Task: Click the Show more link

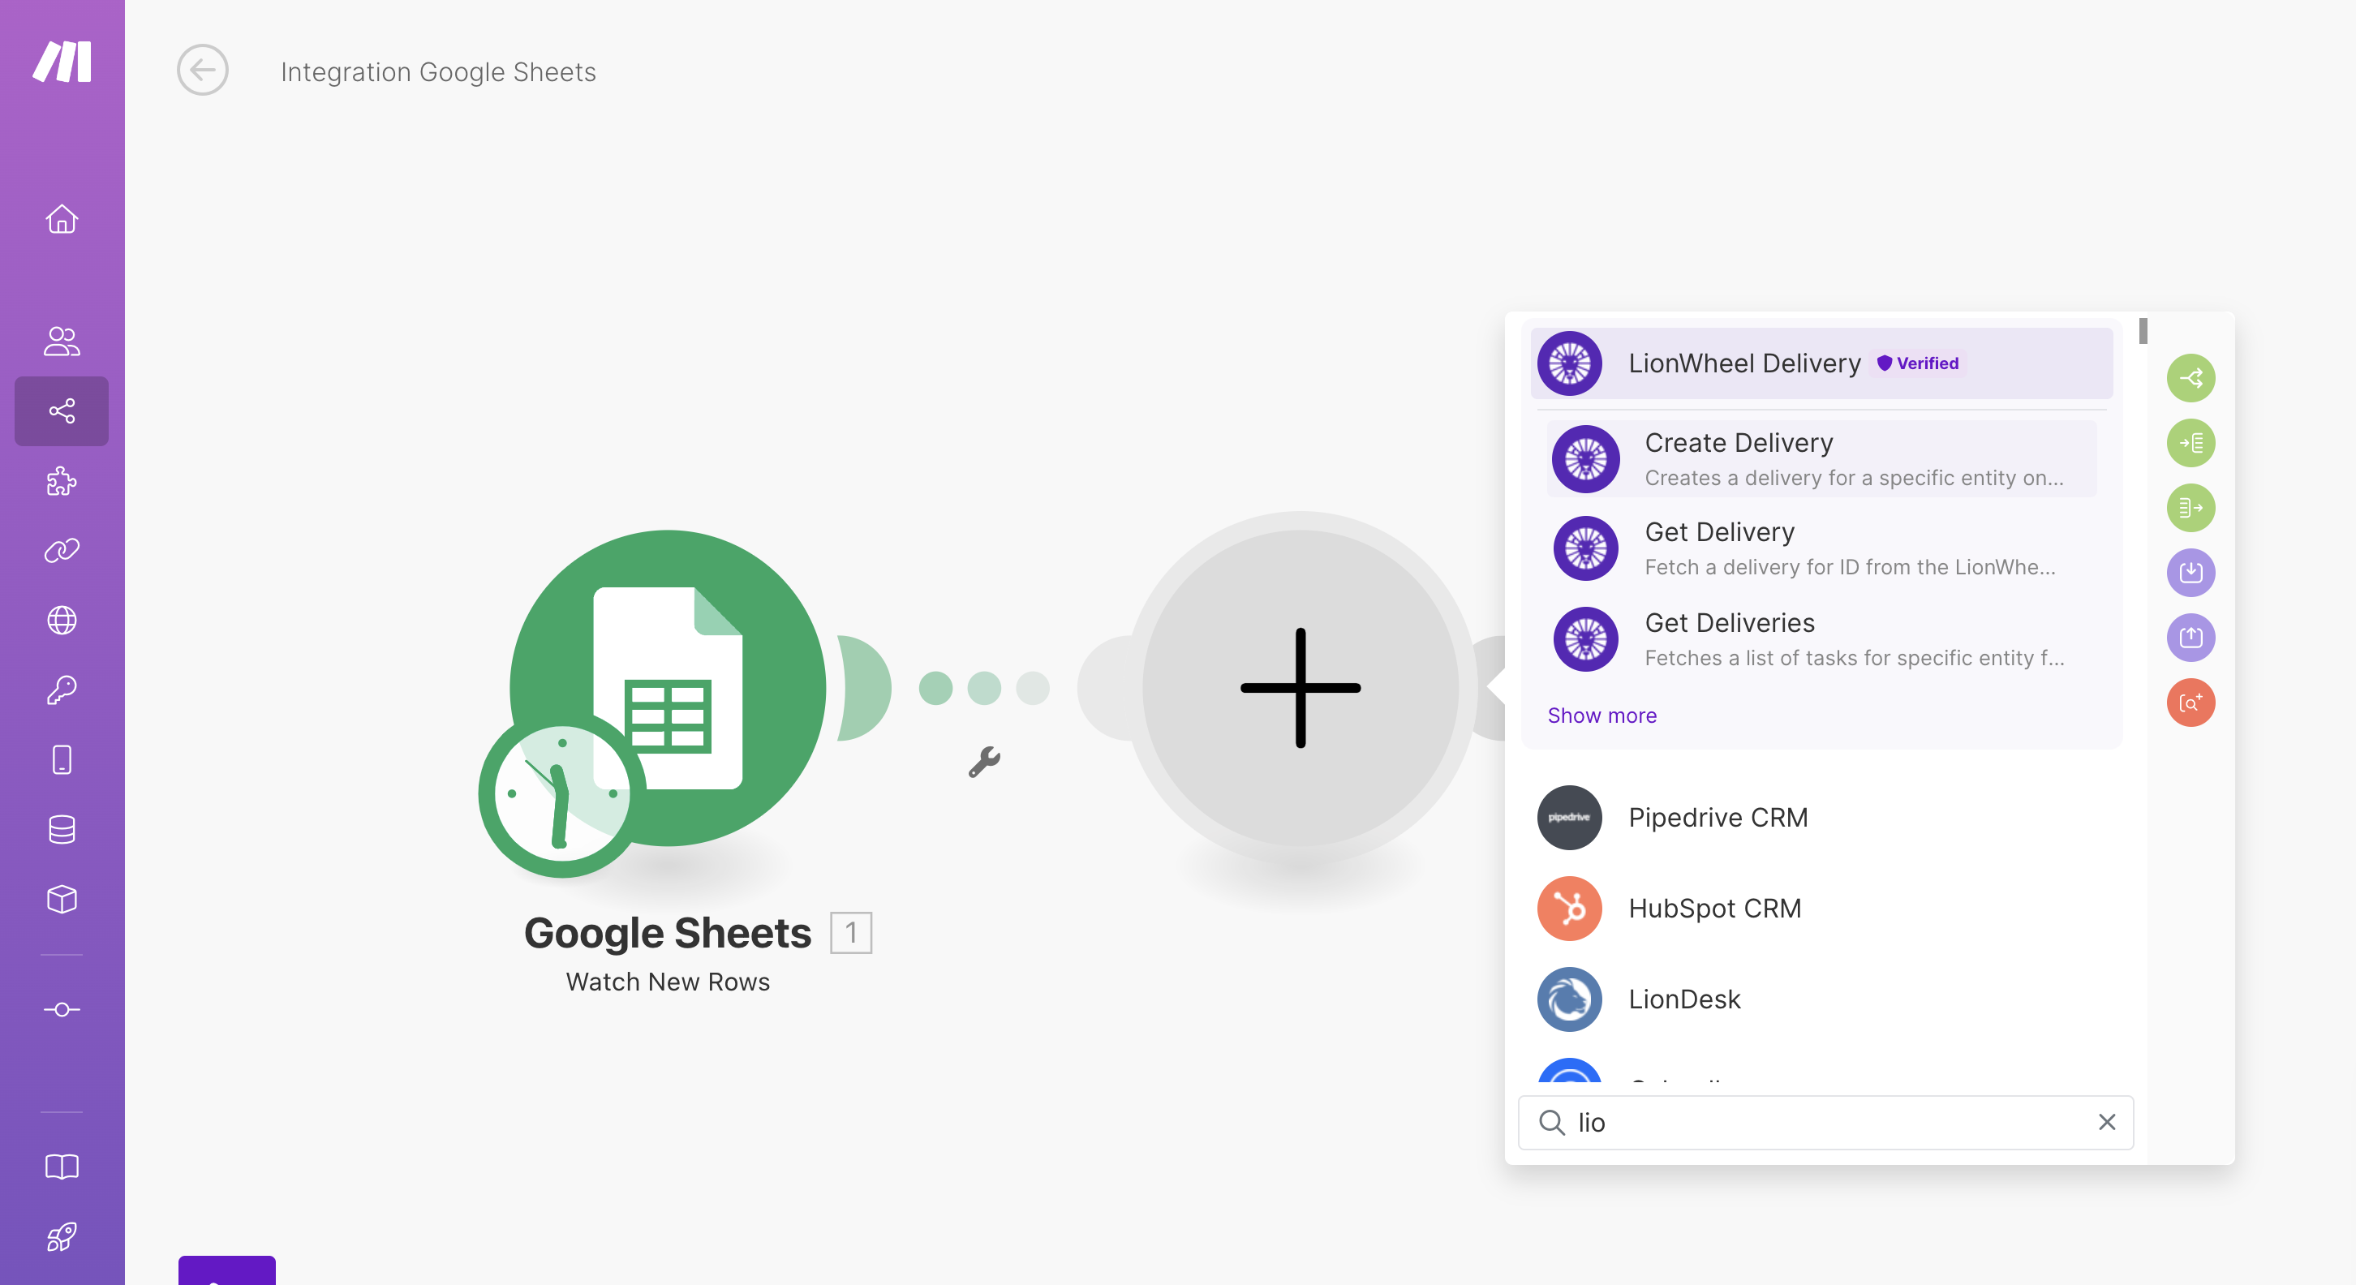Action: pyautogui.click(x=1602, y=716)
